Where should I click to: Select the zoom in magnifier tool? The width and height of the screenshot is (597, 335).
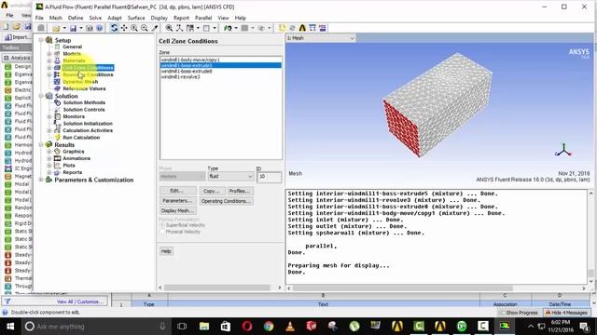point(134,28)
